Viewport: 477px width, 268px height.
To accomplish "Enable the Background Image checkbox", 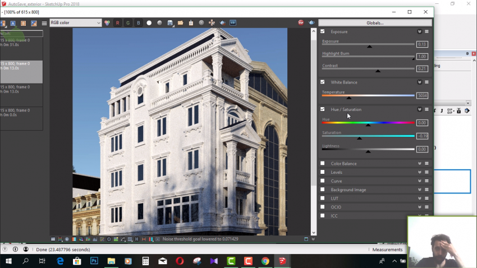I will pyautogui.click(x=323, y=190).
